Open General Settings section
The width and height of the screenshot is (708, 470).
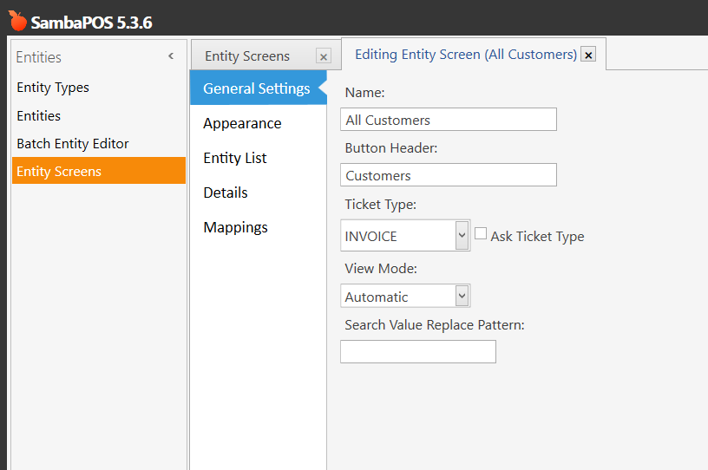click(259, 88)
